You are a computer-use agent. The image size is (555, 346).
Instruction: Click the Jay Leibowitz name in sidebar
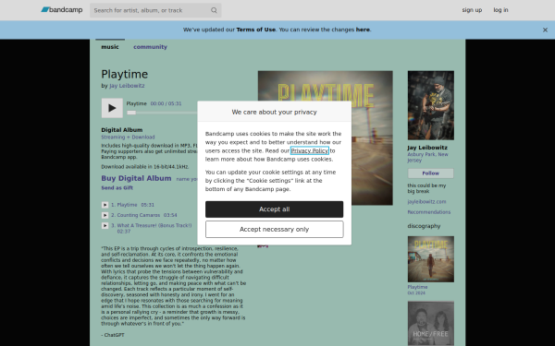pos(427,148)
